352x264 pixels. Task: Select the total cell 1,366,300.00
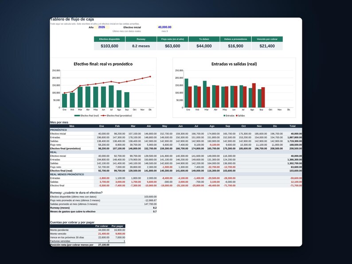click(293, 159)
